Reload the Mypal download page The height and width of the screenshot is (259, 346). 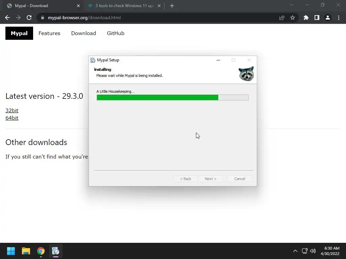29,18
